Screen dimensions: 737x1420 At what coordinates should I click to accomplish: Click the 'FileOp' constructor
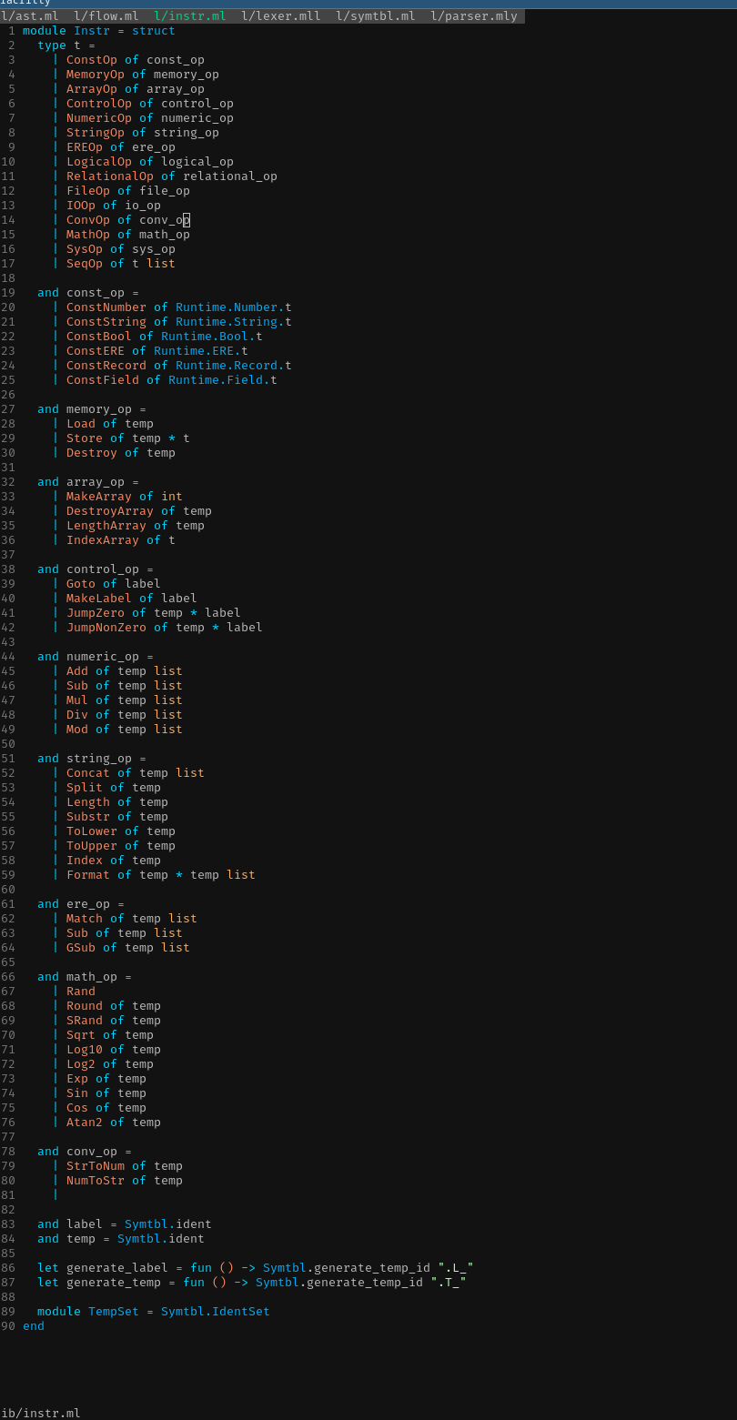(88, 191)
